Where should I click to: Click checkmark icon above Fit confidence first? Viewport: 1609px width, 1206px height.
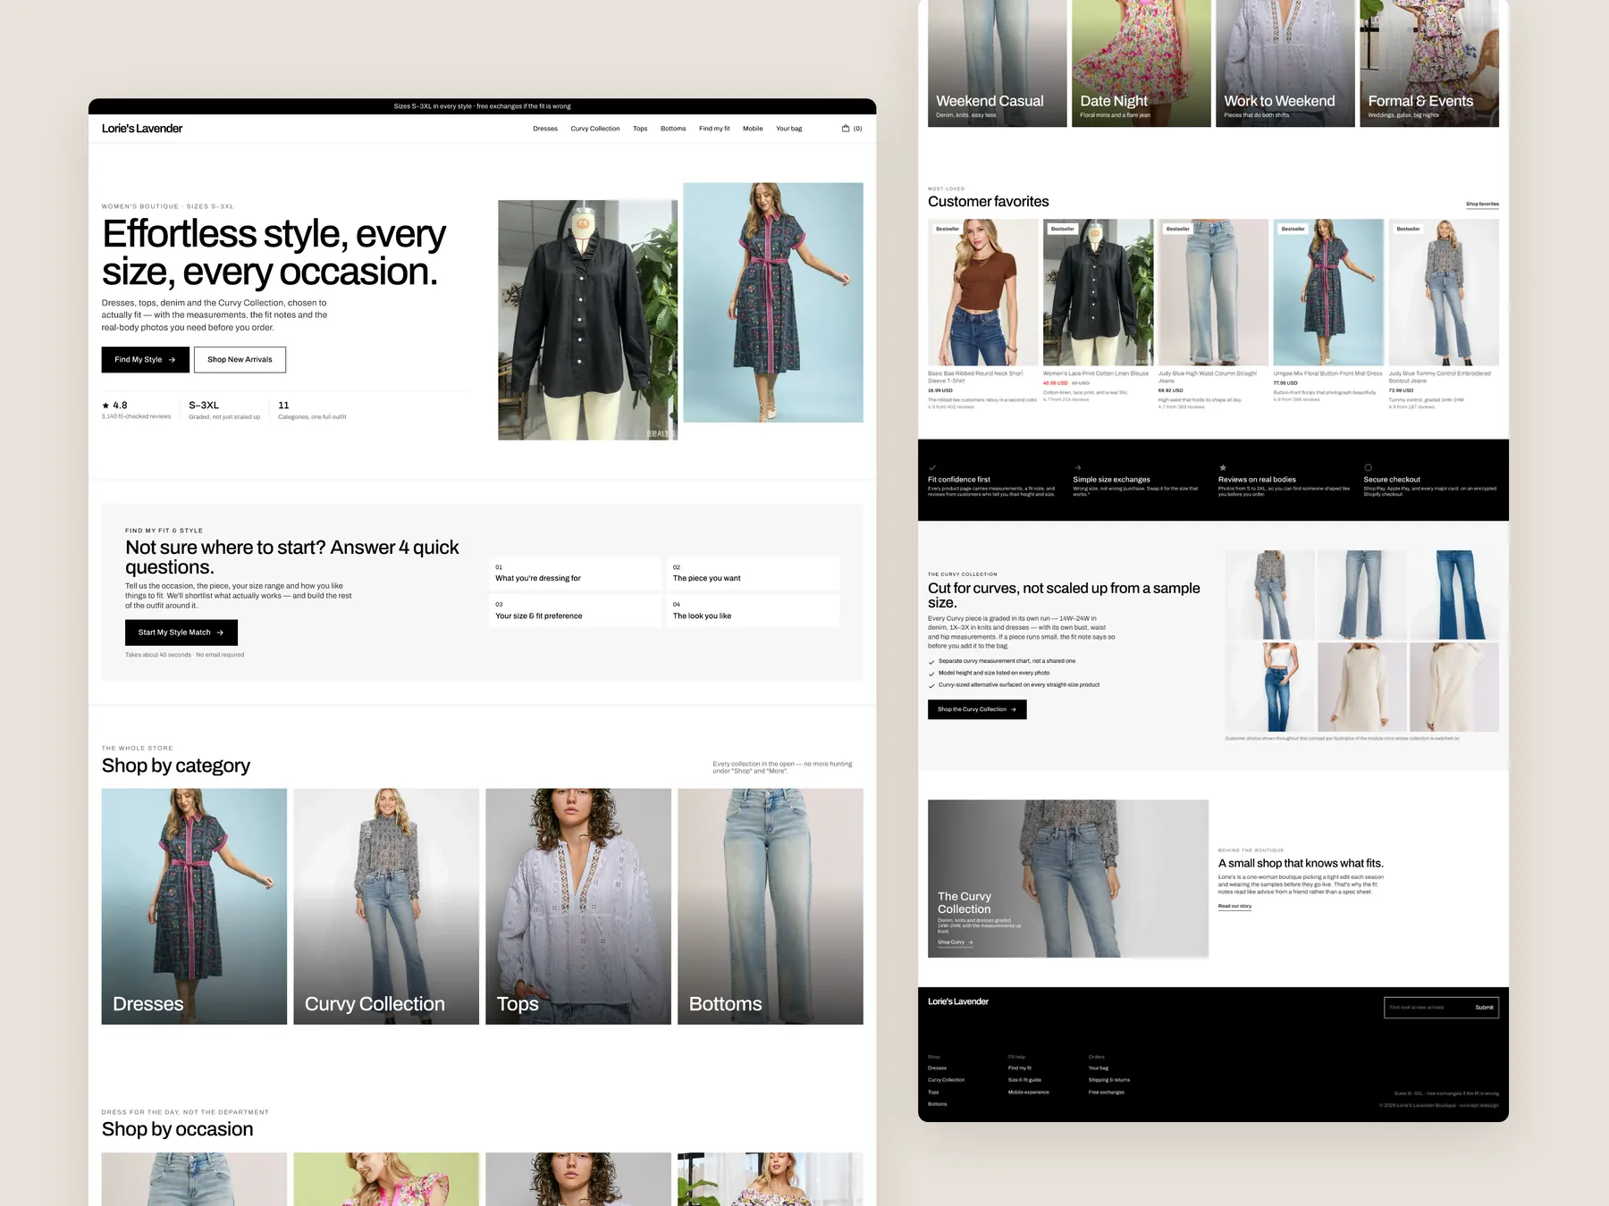pos(932,468)
